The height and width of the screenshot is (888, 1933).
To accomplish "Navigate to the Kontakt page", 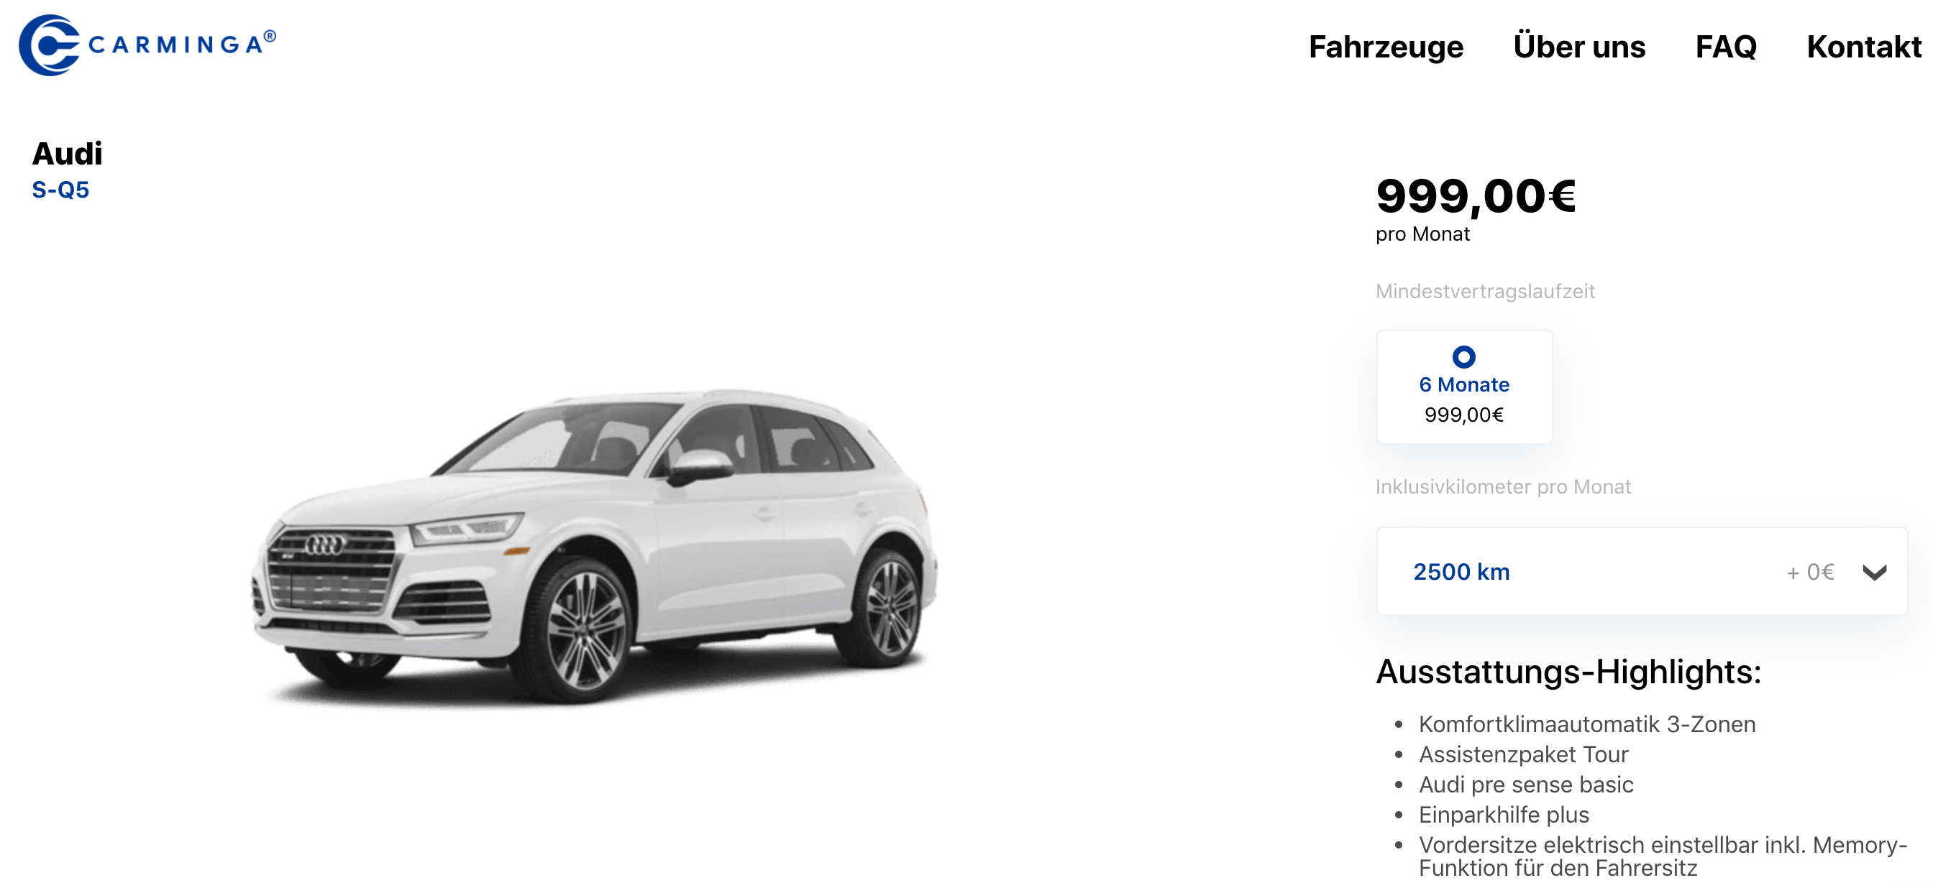I will point(1864,47).
